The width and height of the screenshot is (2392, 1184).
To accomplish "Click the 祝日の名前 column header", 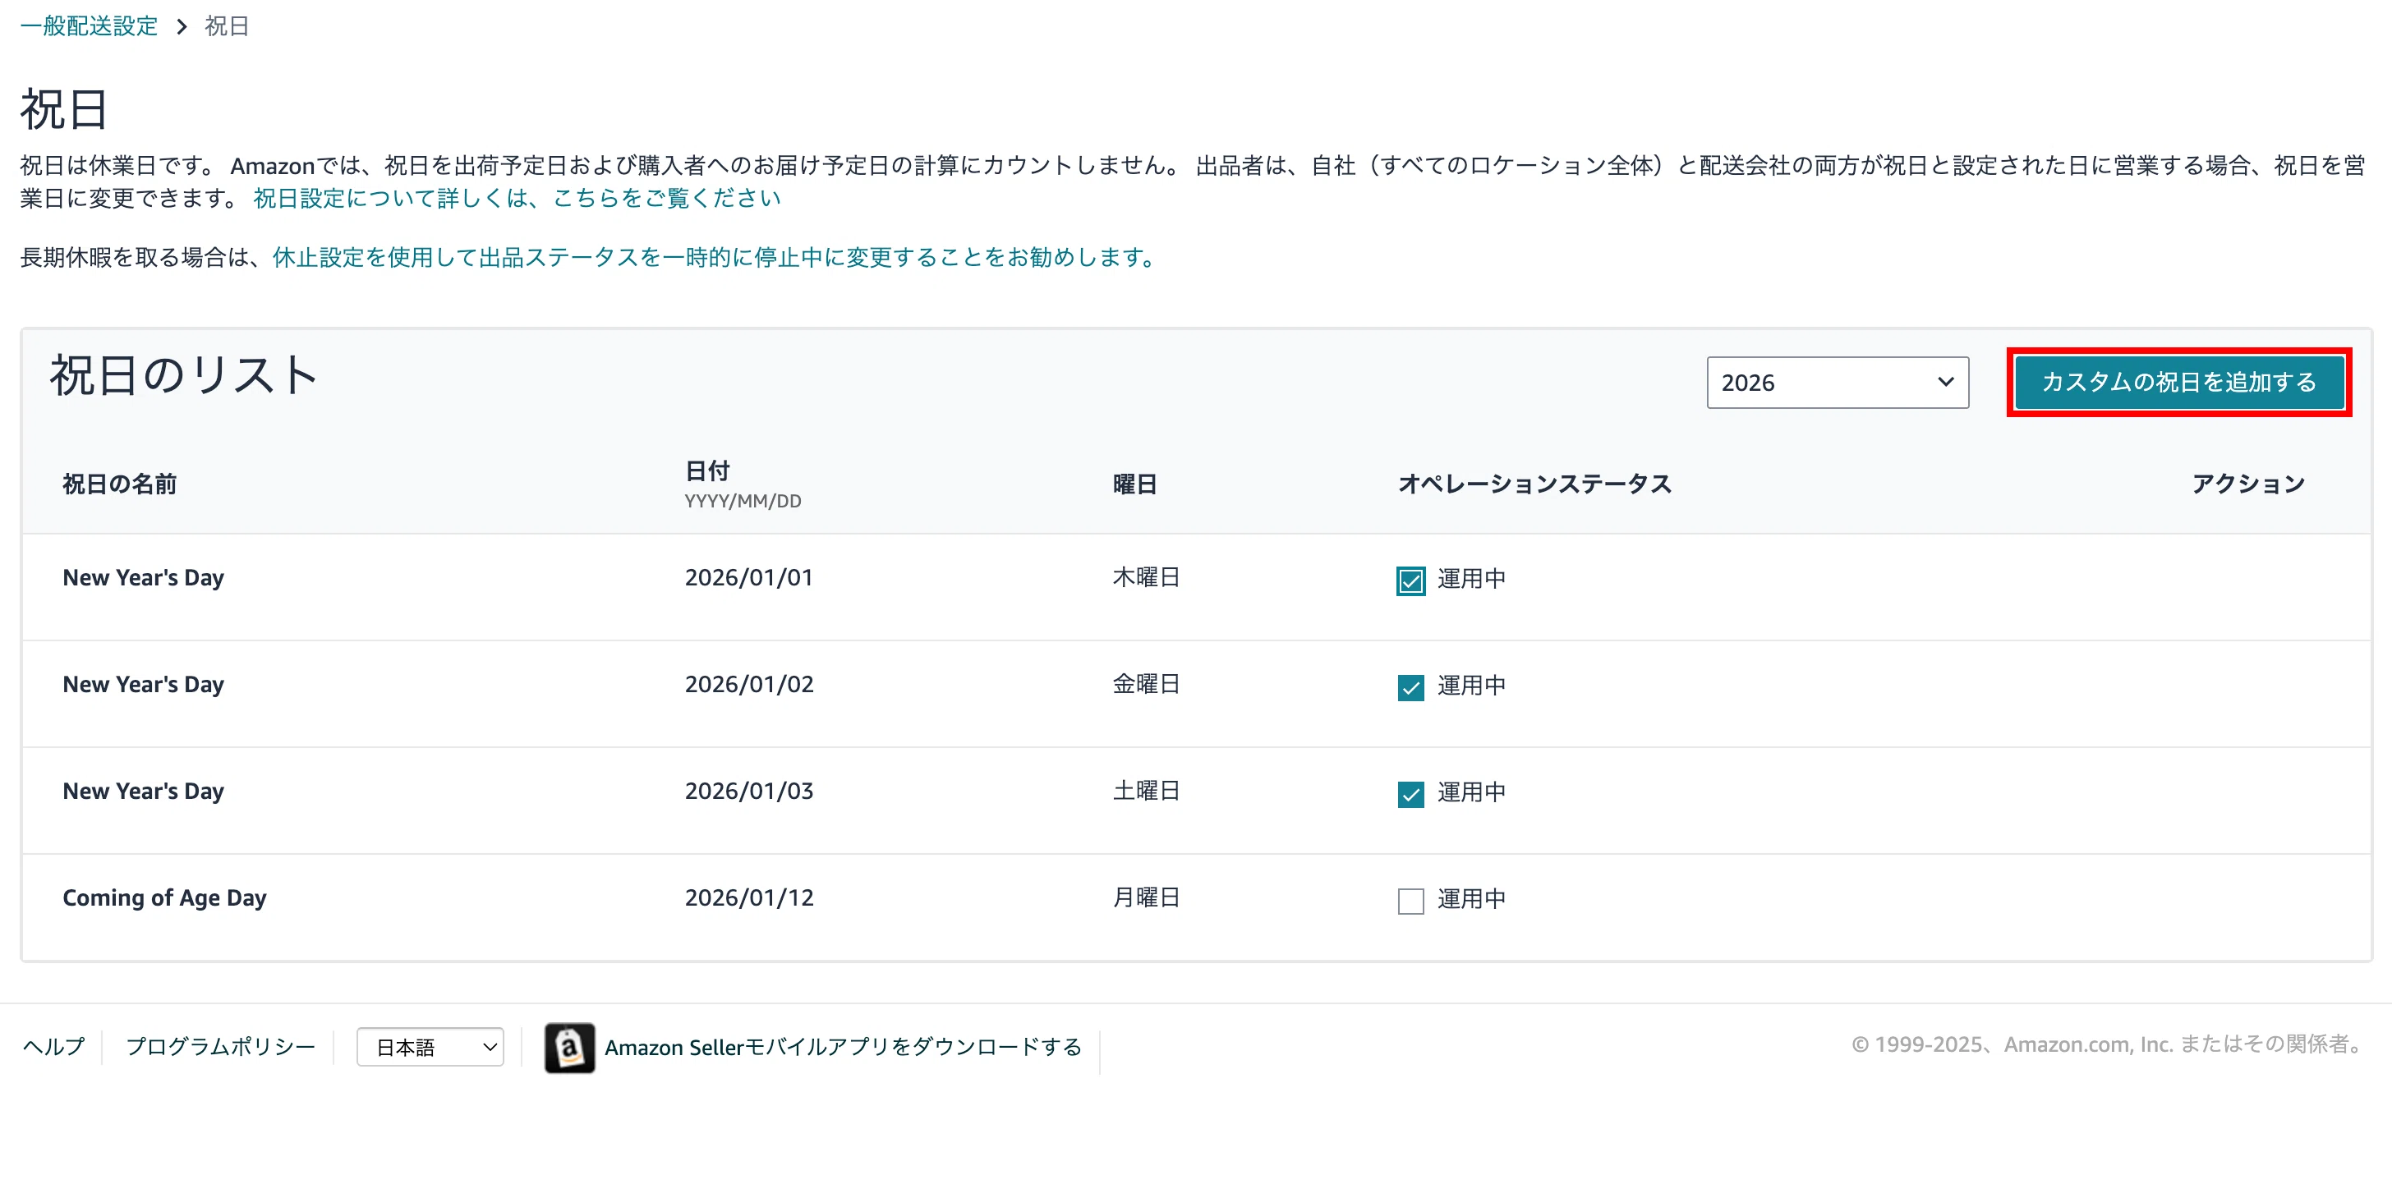I will tap(120, 484).
